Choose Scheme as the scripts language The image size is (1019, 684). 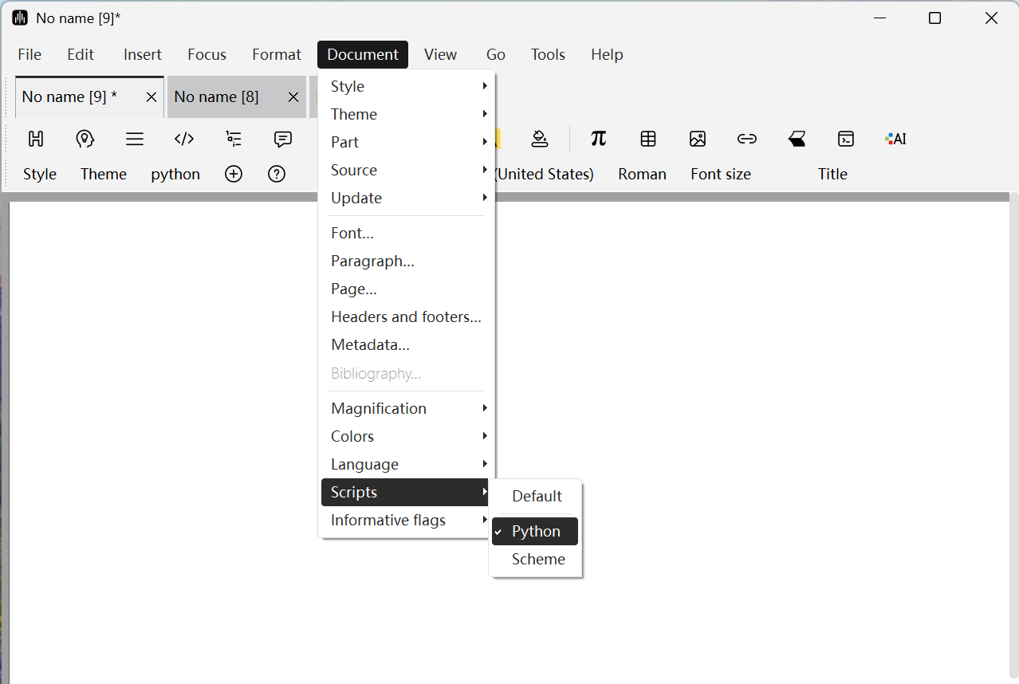538,559
